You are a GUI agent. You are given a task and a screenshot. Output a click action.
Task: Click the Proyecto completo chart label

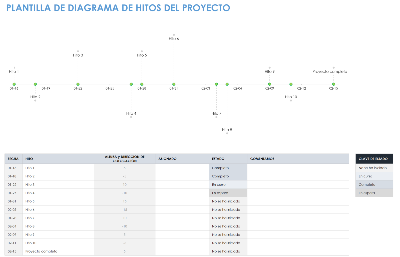(x=330, y=72)
